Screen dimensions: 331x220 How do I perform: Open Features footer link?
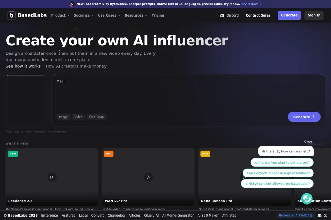click(68, 216)
